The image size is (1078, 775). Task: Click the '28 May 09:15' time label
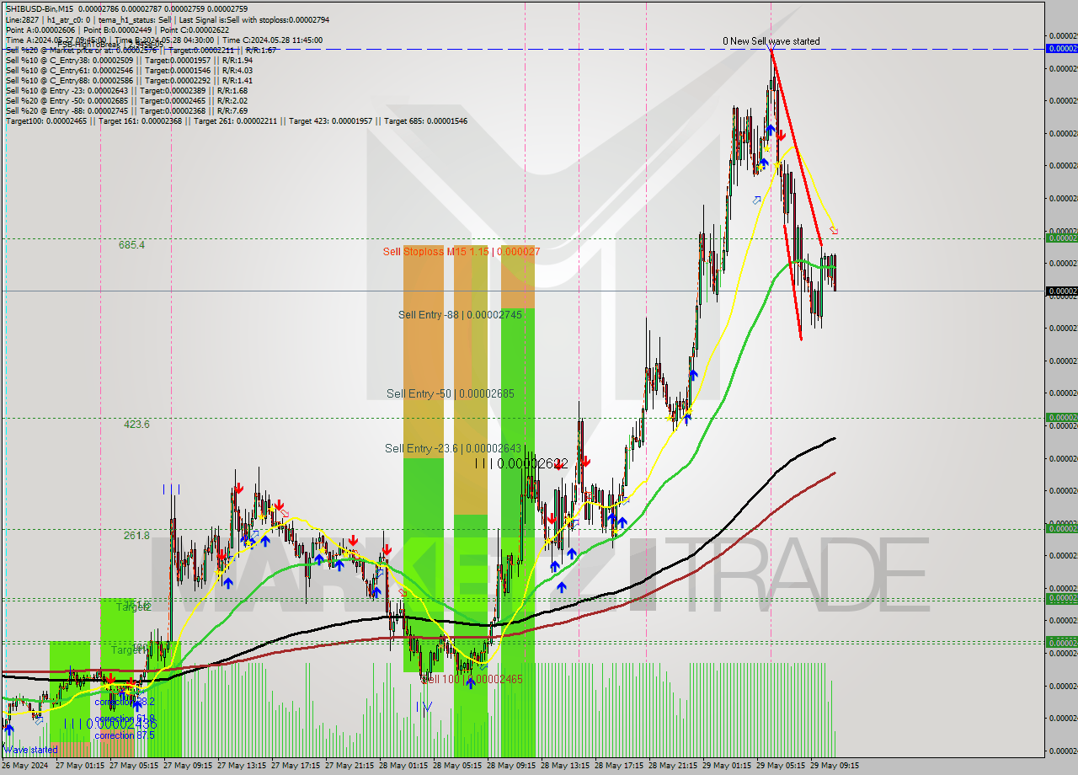pyautogui.click(x=510, y=766)
